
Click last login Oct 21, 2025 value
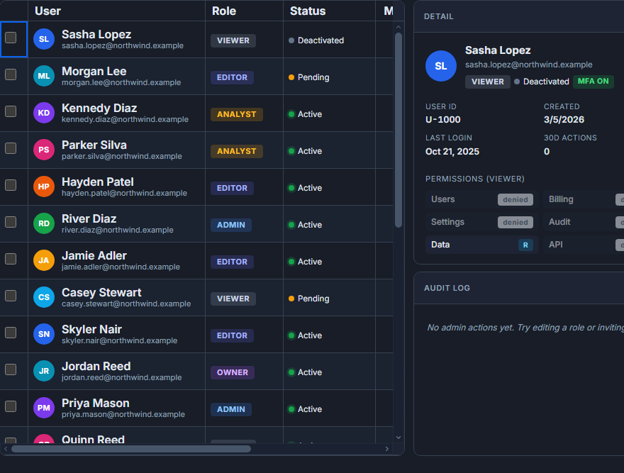(452, 151)
